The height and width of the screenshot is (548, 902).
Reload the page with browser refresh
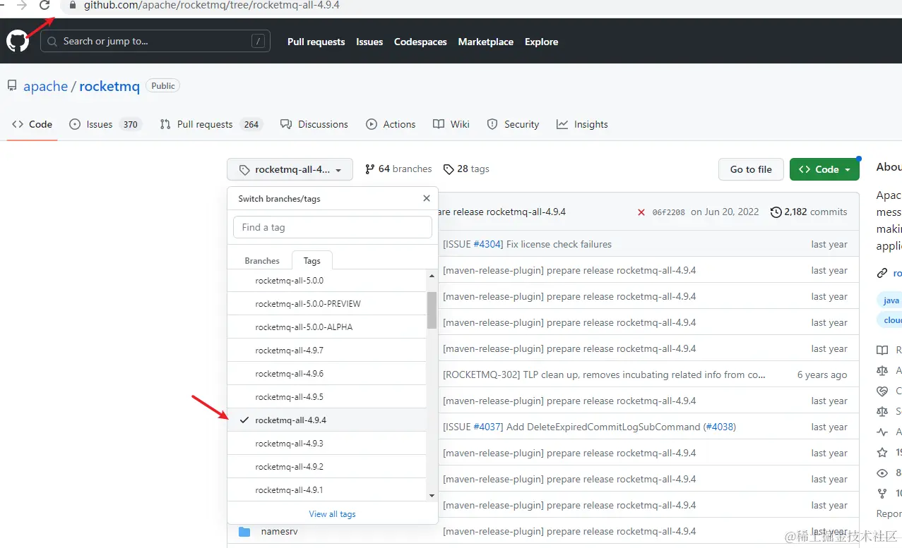click(44, 5)
